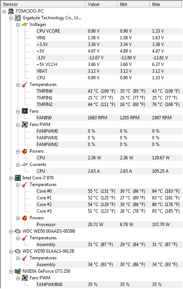Click the TOMCIOO-PC computer icon
The image size is (183, 289).
pos(11,11)
